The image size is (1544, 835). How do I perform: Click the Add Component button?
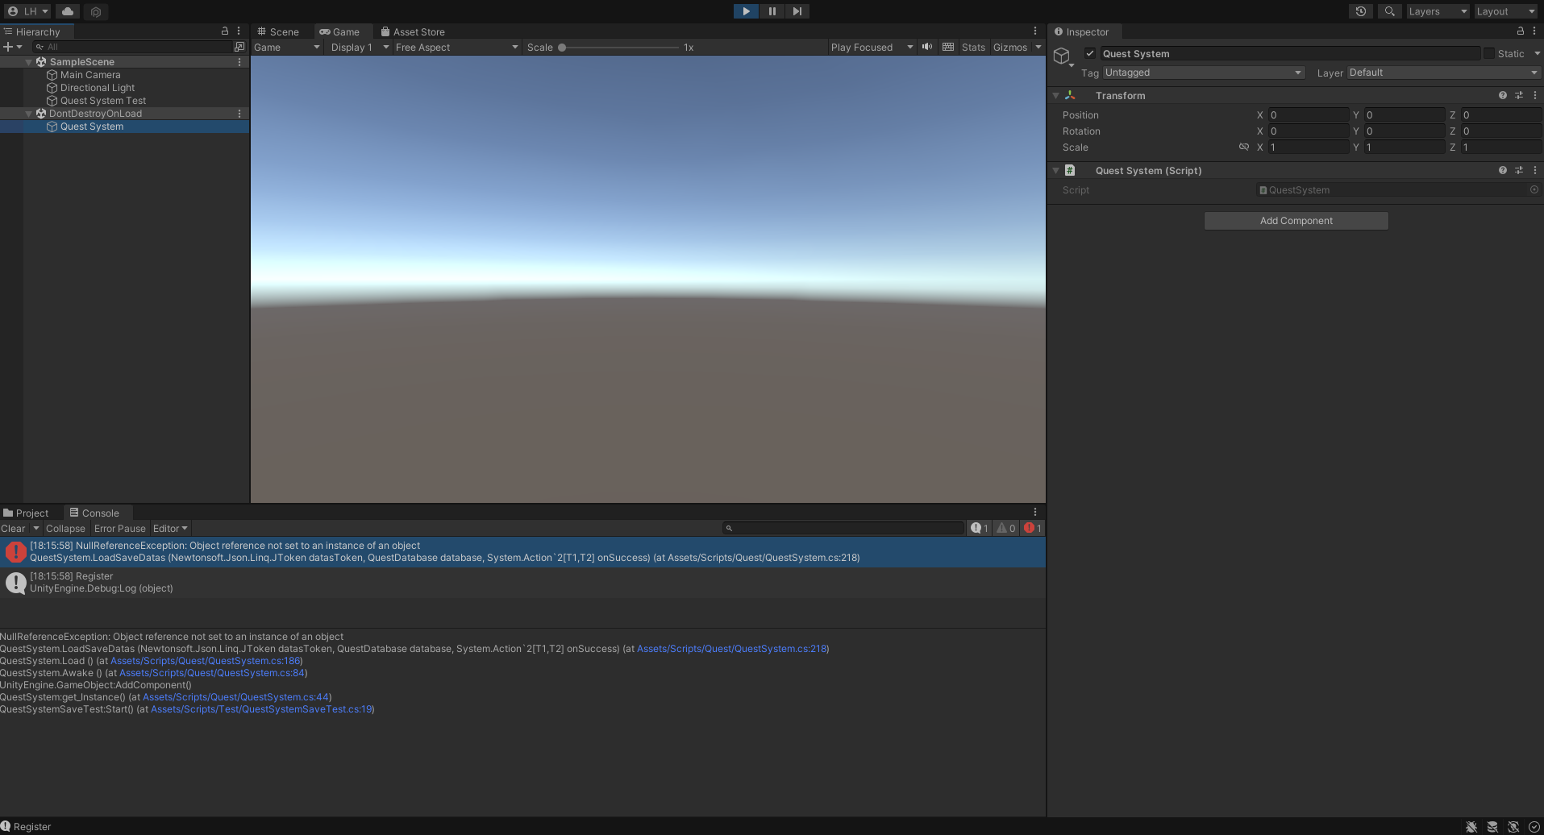[1296, 221]
